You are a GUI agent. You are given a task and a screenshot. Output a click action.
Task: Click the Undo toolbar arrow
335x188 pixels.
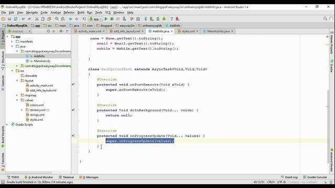(23, 19)
